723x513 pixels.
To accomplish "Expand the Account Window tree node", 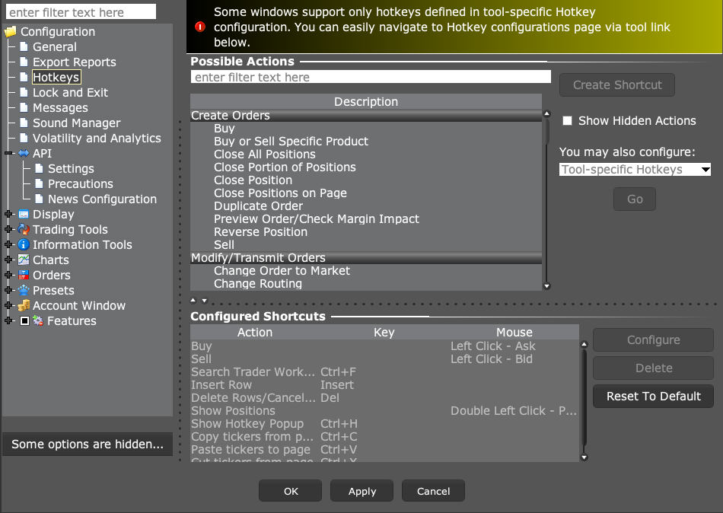I will 8,305.
